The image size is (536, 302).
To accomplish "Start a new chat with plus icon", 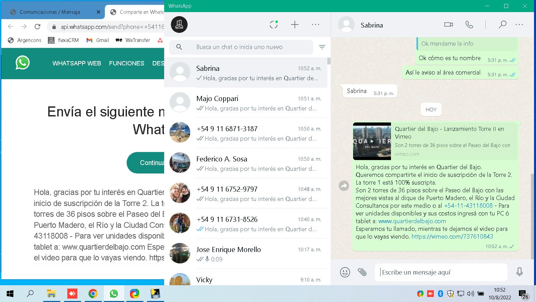I will pos(295,24).
